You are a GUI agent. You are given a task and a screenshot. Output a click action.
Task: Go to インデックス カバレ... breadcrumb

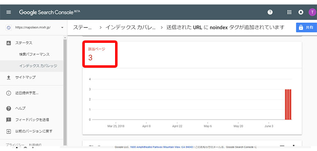click(x=131, y=28)
